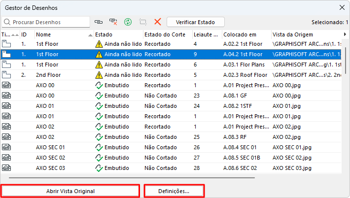The height and width of the screenshot is (198, 350).
Task: Click the Break link toolbar icon
Action: point(113,22)
